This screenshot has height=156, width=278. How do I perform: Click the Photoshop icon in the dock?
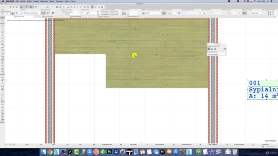(109, 152)
